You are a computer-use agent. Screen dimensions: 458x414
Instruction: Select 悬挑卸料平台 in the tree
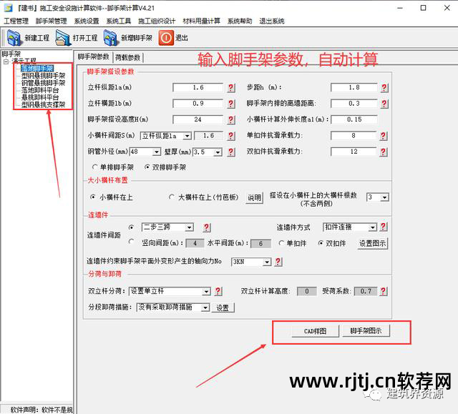[40, 97]
